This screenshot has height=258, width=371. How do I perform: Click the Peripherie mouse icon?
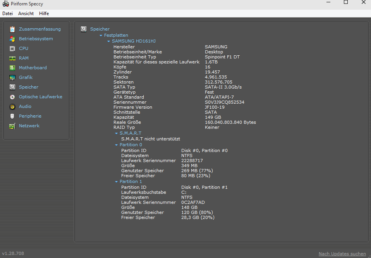12,116
